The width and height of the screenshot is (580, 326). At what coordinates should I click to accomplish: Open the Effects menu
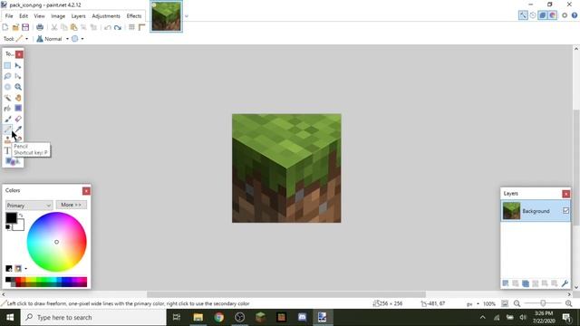coord(134,16)
